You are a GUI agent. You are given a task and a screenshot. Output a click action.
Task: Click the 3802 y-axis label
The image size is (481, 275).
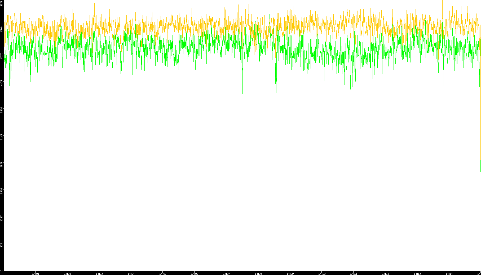[2, 110]
